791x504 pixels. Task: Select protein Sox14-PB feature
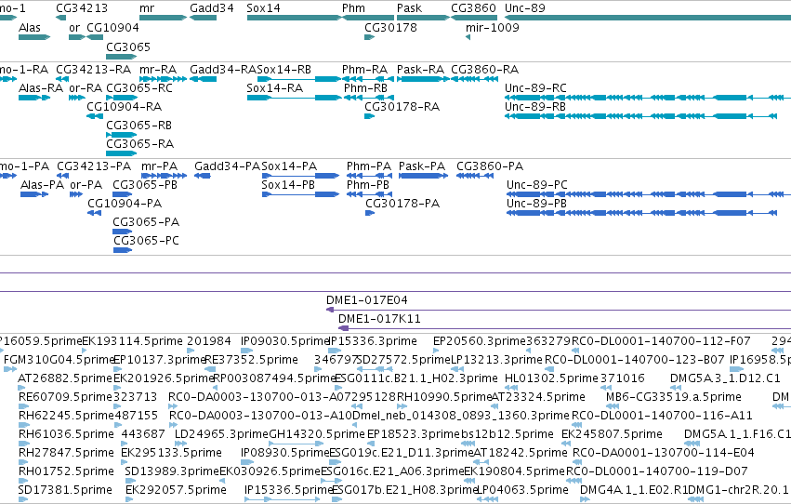point(300,194)
